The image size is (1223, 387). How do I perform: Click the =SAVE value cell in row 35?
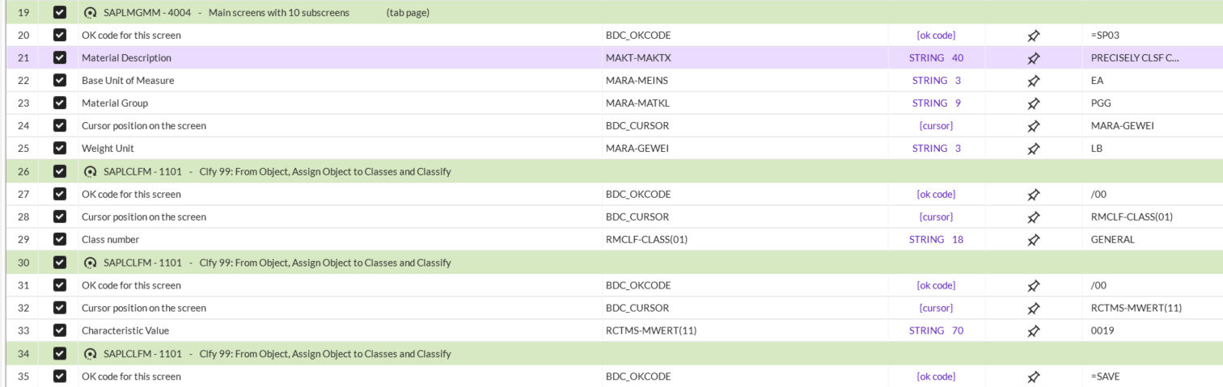click(1106, 376)
